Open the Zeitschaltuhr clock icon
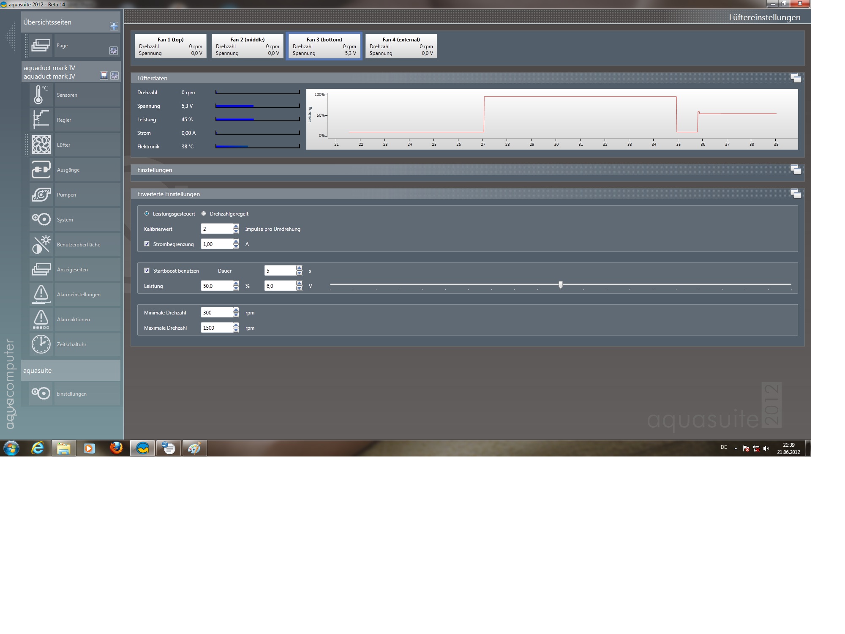Screen dimensions: 845x634 (x=41, y=344)
